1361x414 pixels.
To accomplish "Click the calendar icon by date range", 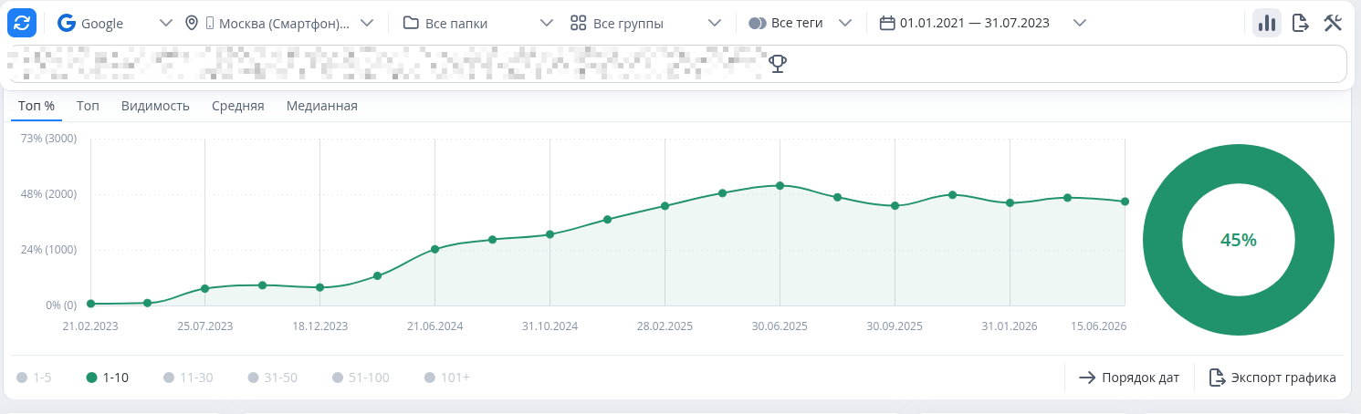I will (x=886, y=23).
